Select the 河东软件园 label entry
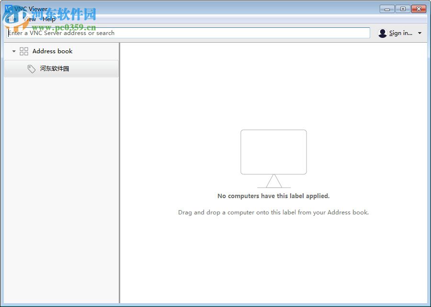Viewport: 431px width, 307px height. [x=54, y=68]
